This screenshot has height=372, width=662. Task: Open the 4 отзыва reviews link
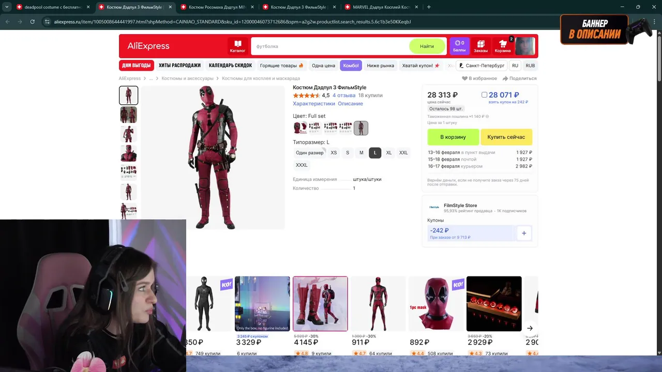tap(344, 96)
